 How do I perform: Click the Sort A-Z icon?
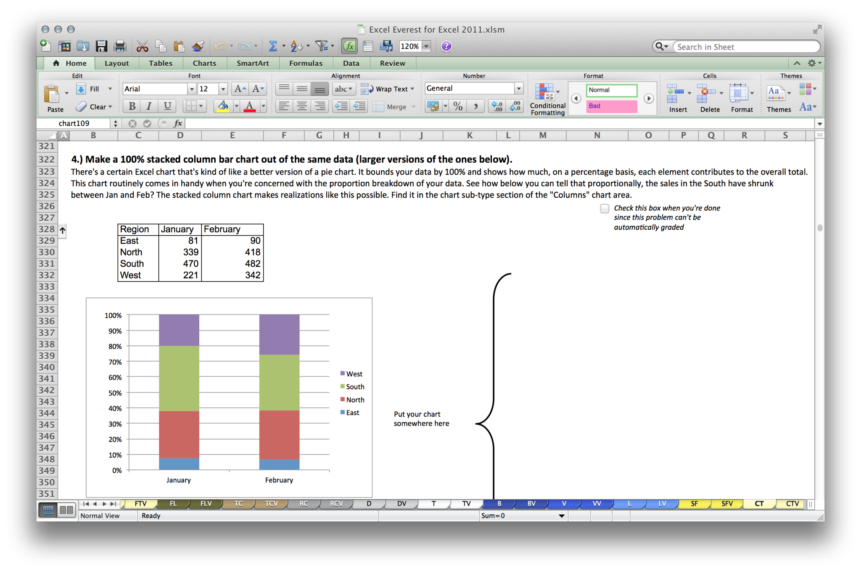296,46
